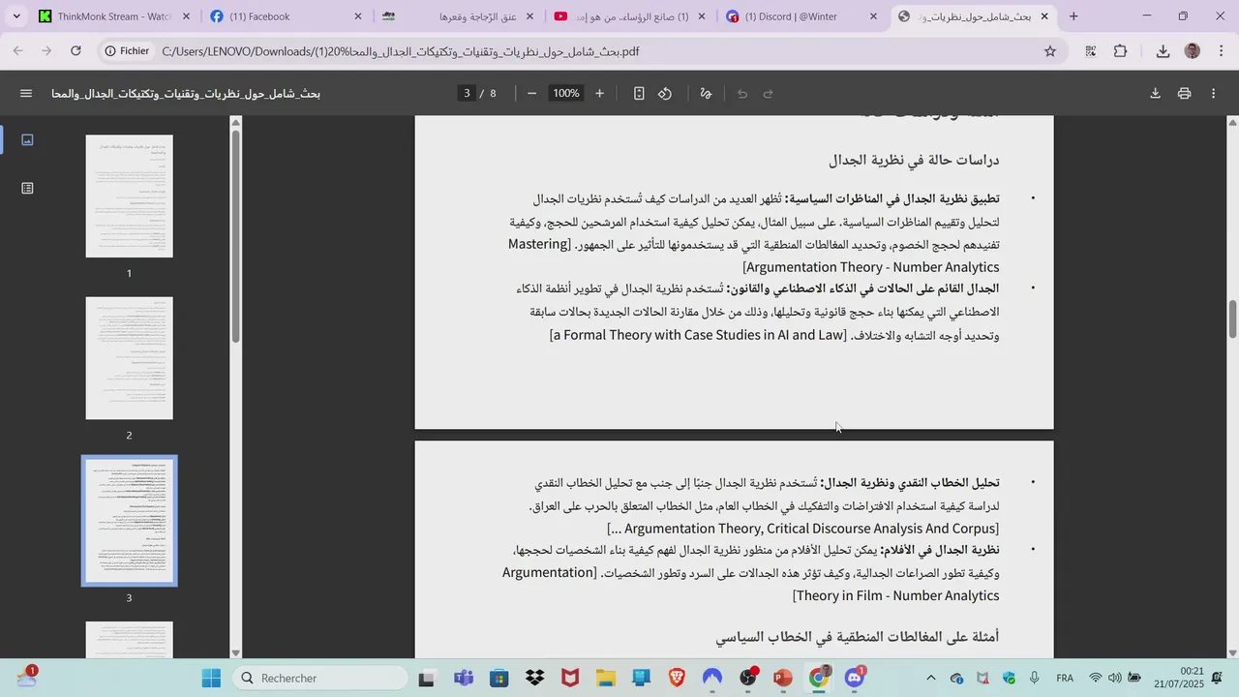Click the document vertical scrollbar thumb

click(1232, 319)
